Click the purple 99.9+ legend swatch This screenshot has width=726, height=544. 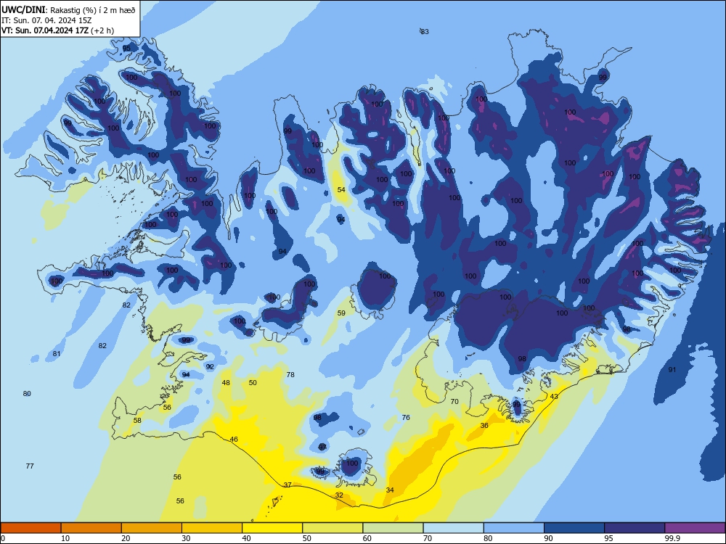pyautogui.click(x=695, y=528)
